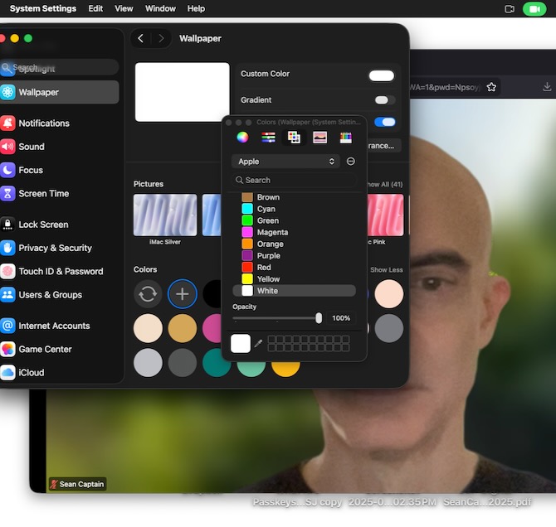Select the color wheel picker tab
Image resolution: width=556 pixels, height=527 pixels.
[242, 138]
